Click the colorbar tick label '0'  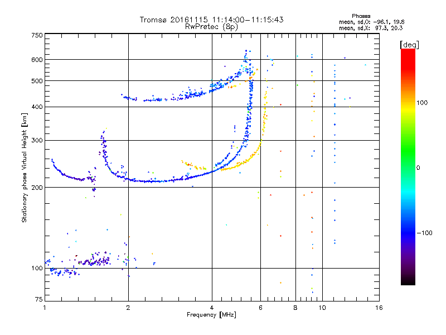coord(418,168)
